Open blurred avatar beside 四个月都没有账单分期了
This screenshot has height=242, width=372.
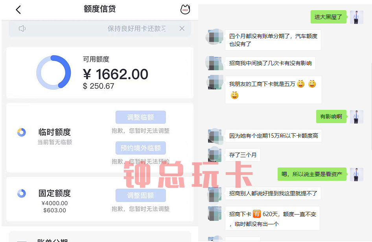215,36
